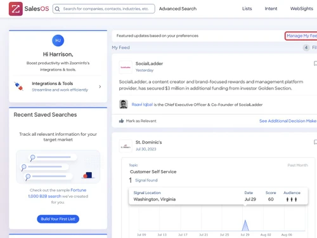This screenshot has height=238, width=317.
Task: Click the SocialLadder company logo
Action: pos(126,67)
